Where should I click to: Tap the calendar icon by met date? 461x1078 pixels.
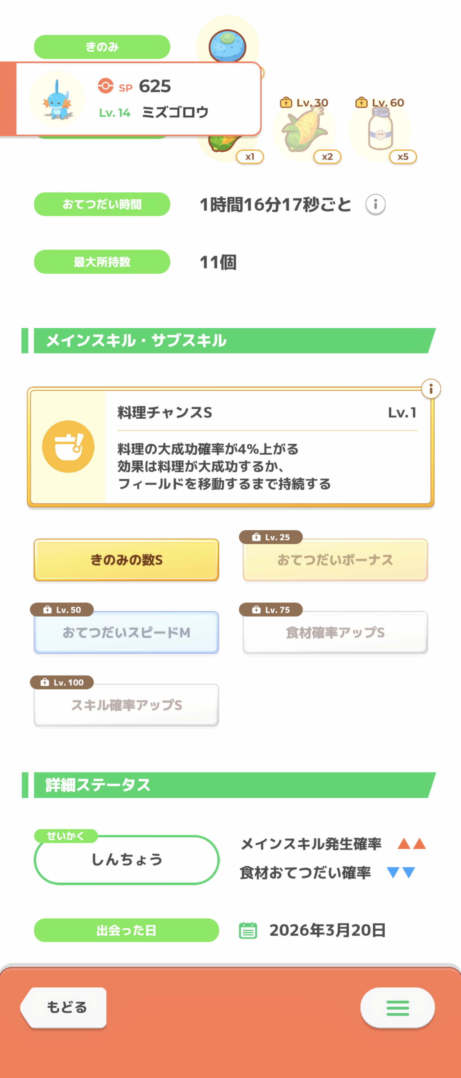click(248, 930)
